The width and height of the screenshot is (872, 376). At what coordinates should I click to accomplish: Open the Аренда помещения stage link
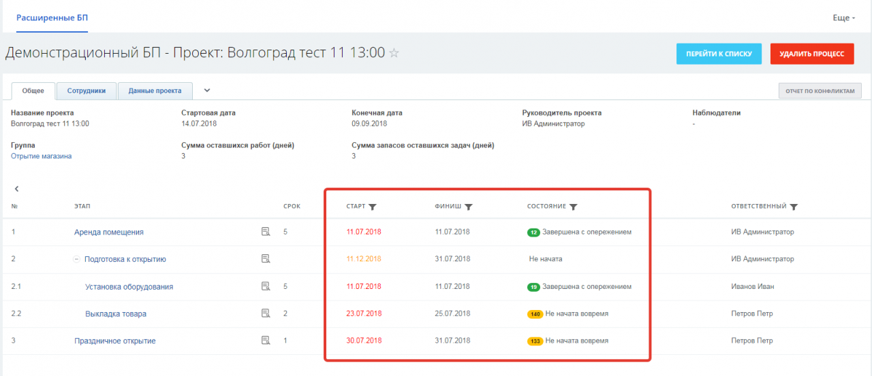click(109, 232)
